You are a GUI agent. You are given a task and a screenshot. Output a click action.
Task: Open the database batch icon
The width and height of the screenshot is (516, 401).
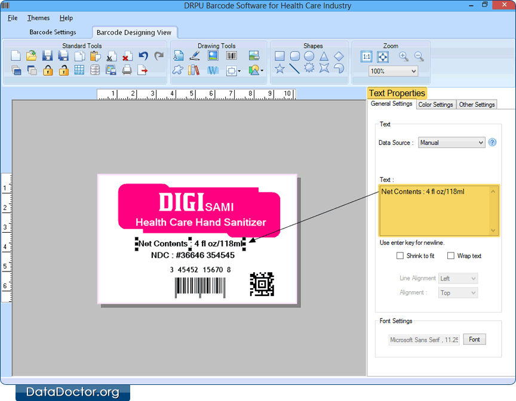point(95,70)
